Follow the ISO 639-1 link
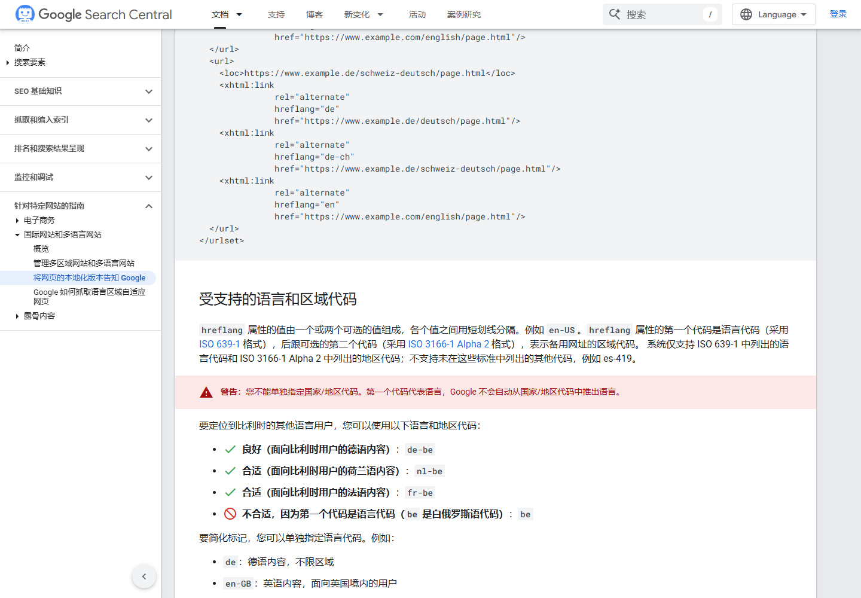This screenshot has width=861, height=598. click(219, 344)
